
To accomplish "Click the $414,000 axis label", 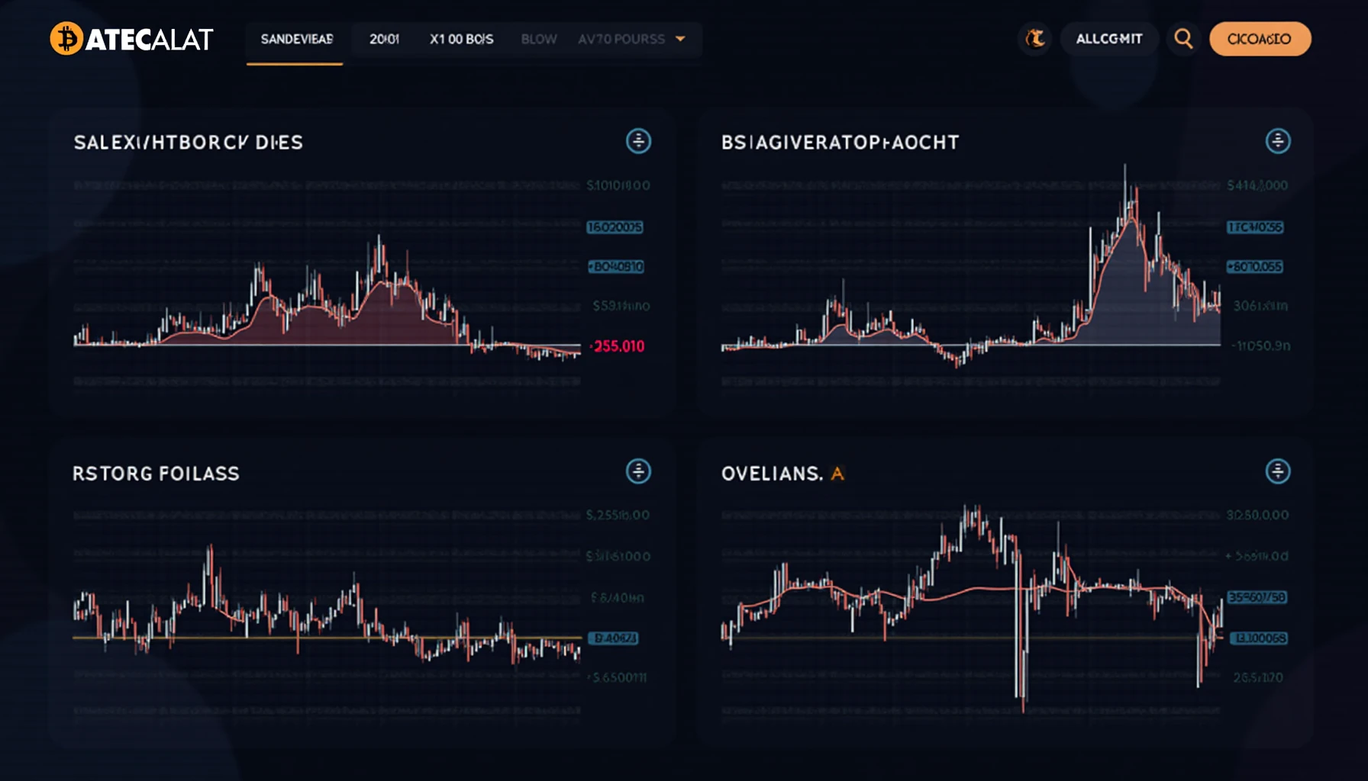I will click(1257, 185).
